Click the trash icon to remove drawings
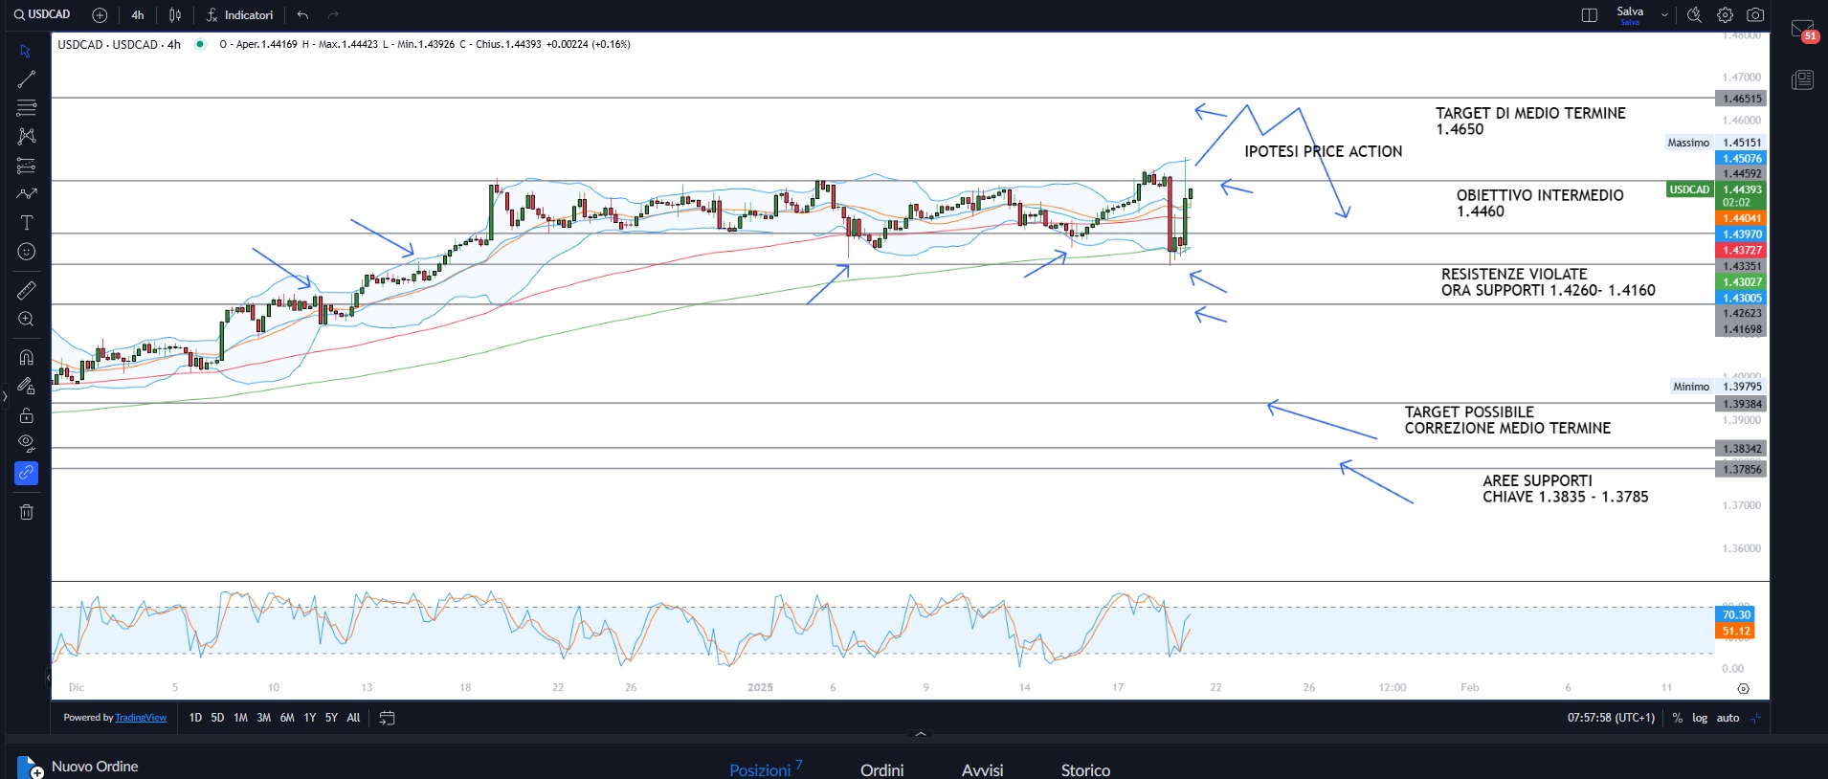 (27, 512)
